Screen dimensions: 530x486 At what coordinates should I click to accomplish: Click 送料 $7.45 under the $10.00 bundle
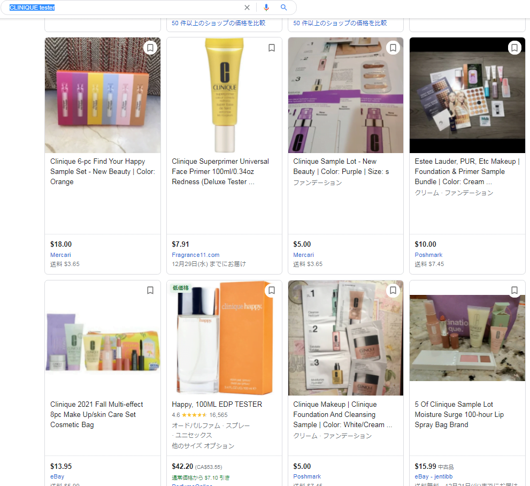tap(429, 264)
